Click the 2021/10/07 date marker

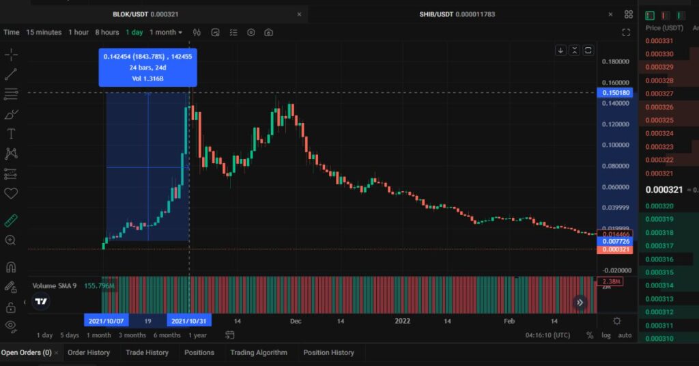coord(106,320)
